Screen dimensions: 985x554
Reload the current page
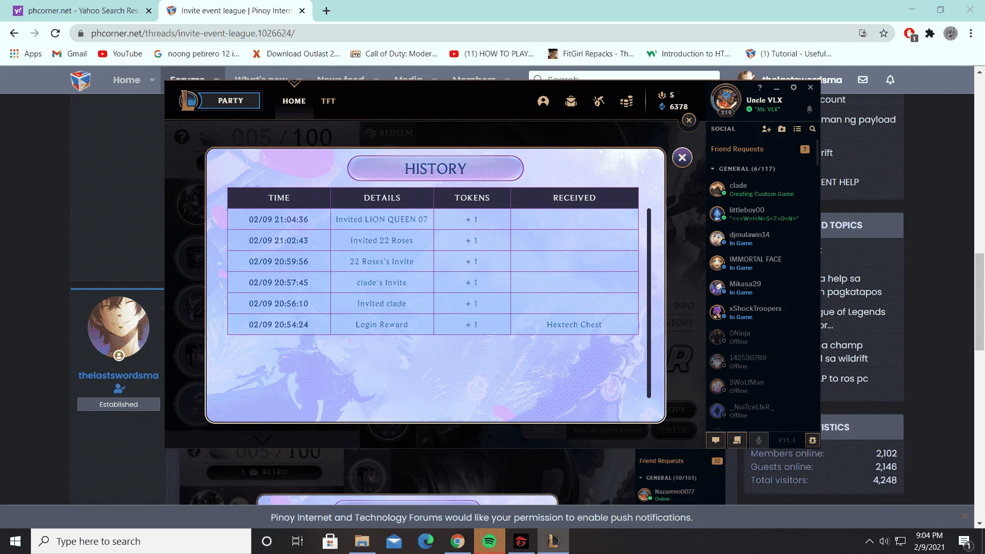[x=55, y=33]
